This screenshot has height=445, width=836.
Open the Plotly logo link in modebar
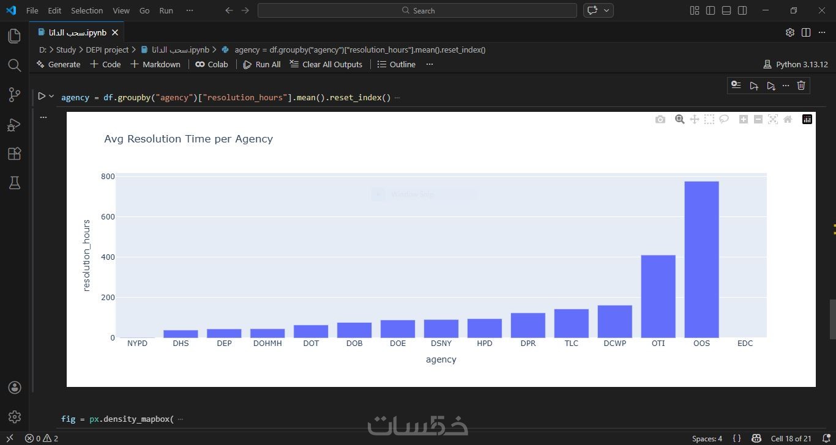click(807, 119)
